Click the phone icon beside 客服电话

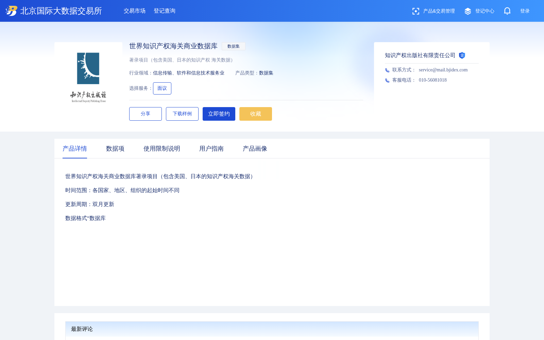pyautogui.click(x=387, y=81)
